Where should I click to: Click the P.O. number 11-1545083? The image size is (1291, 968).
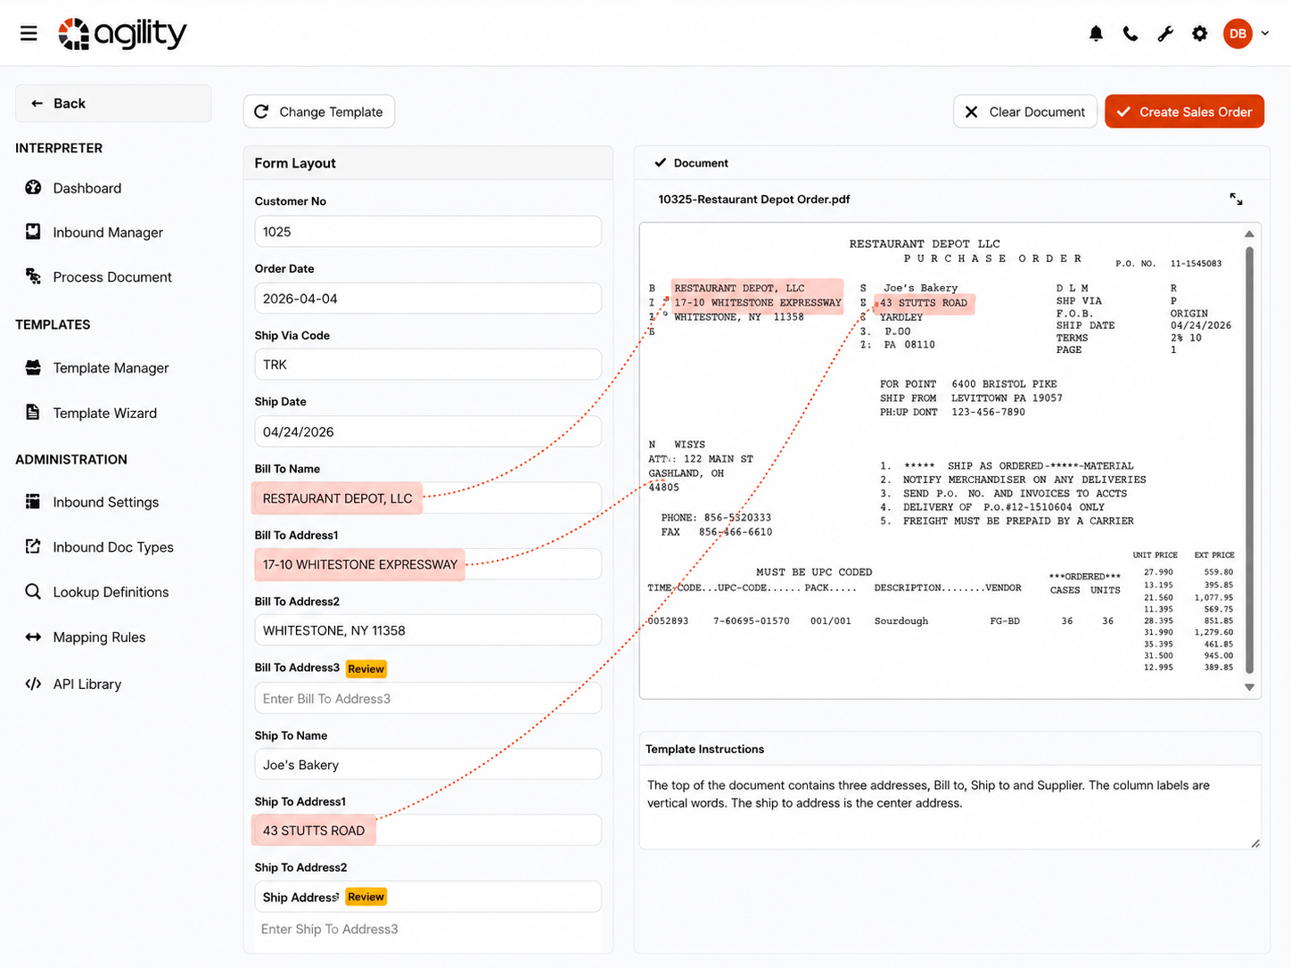(1196, 264)
